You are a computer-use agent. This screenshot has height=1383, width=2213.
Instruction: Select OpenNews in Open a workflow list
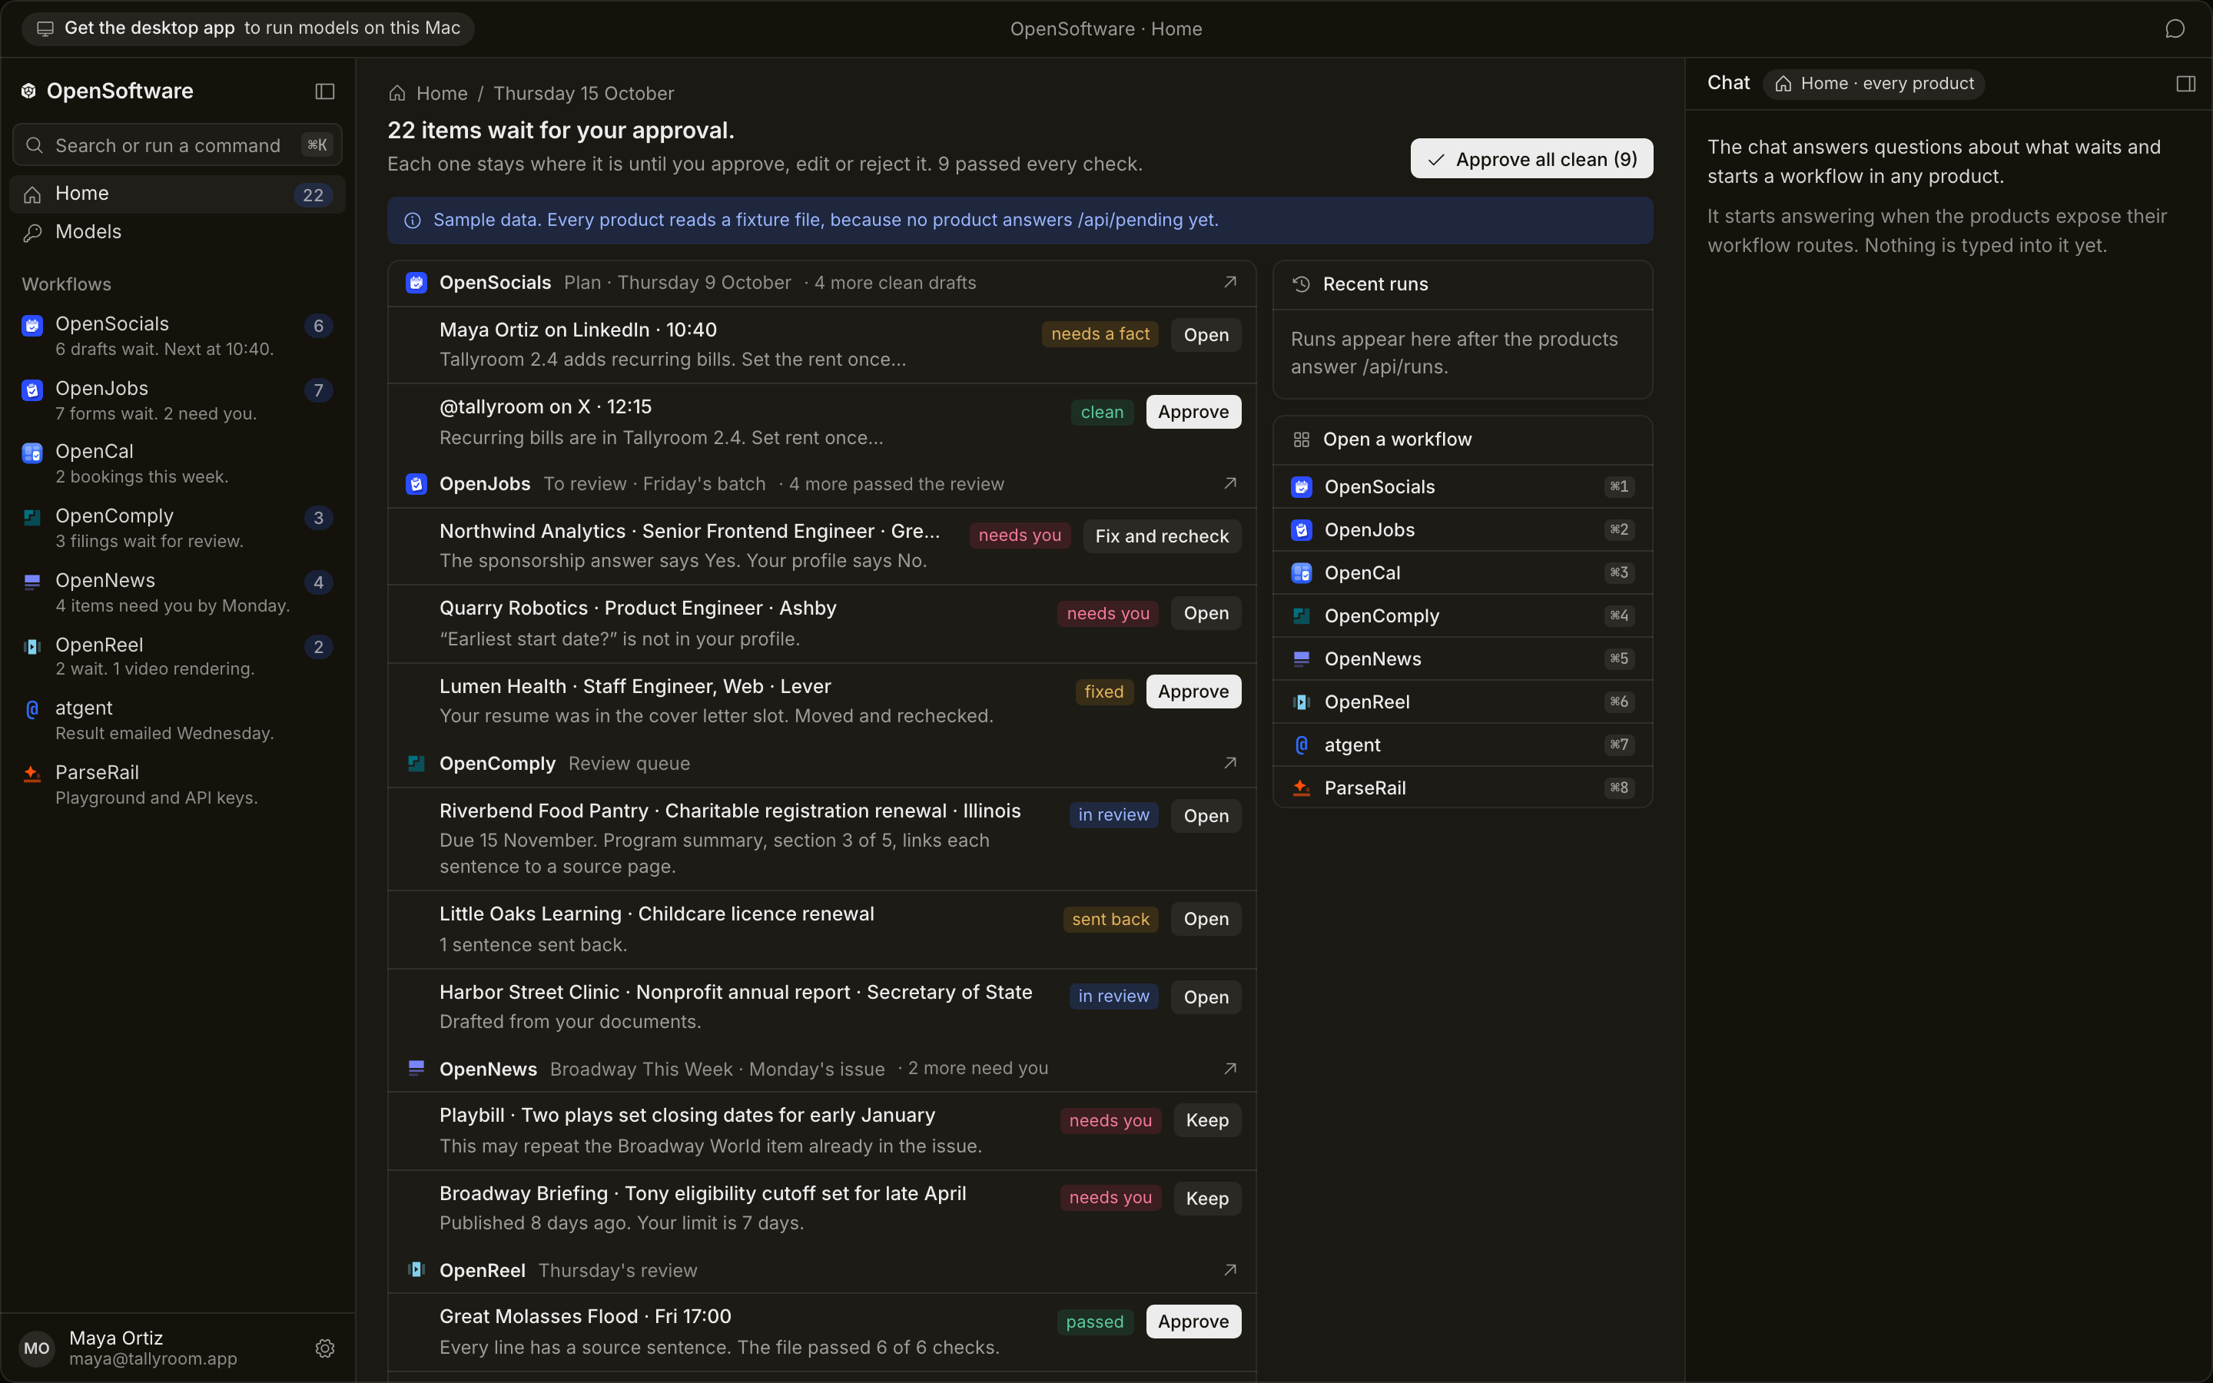pos(1462,658)
